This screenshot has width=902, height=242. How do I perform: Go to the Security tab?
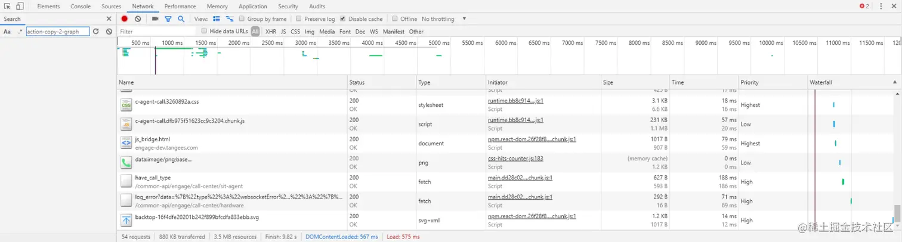pyautogui.click(x=288, y=7)
